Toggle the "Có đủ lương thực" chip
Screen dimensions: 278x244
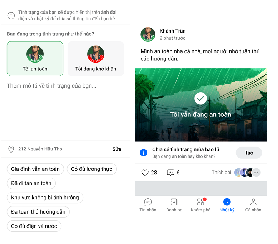(92, 169)
